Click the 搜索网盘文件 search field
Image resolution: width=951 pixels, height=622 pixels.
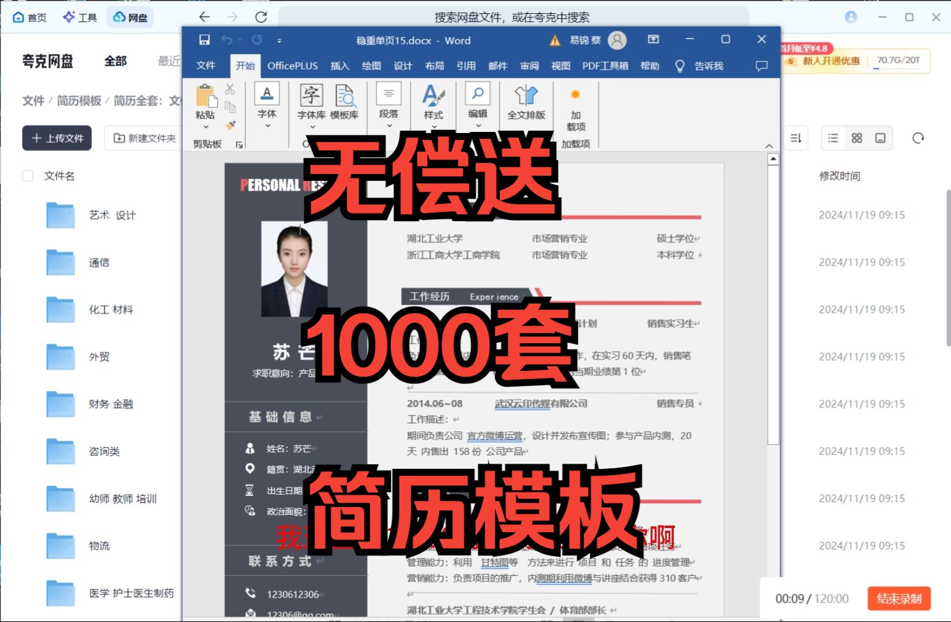(512, 17)
